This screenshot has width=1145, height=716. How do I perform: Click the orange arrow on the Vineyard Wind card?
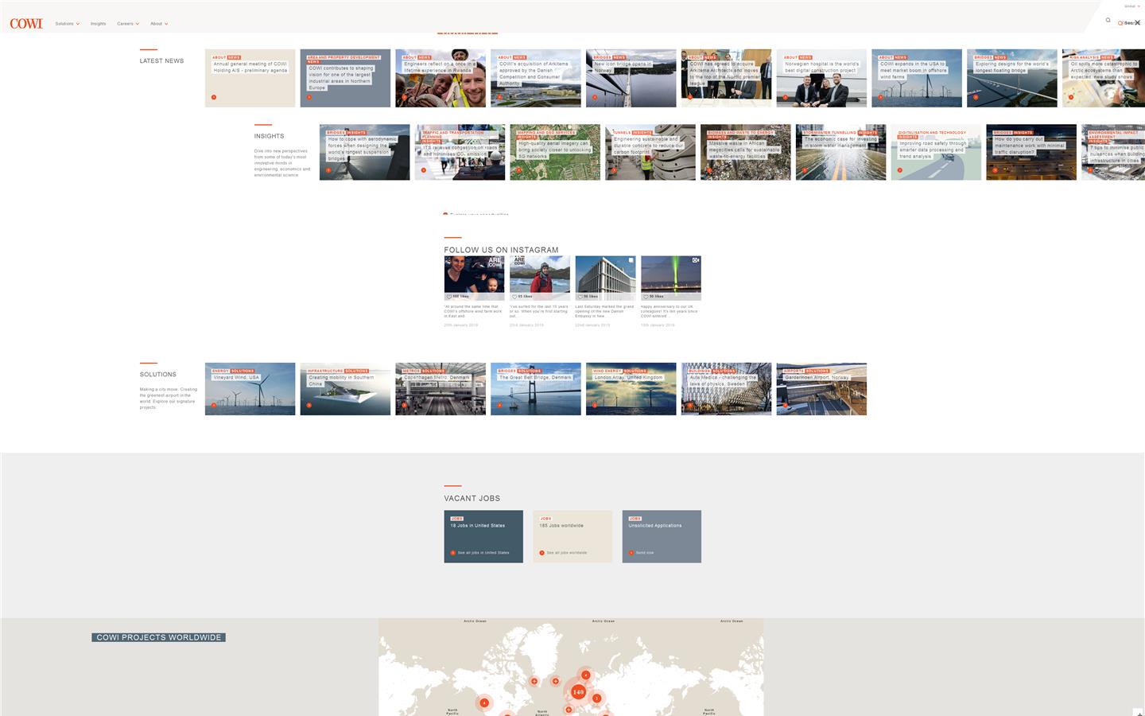tap(213, 406)
